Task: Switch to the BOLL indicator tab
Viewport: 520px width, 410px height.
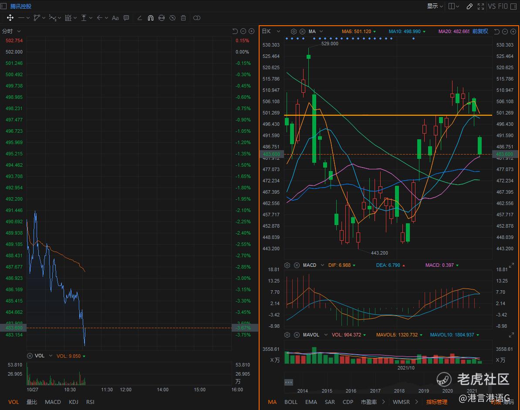Action: click(x=291, y=402)
